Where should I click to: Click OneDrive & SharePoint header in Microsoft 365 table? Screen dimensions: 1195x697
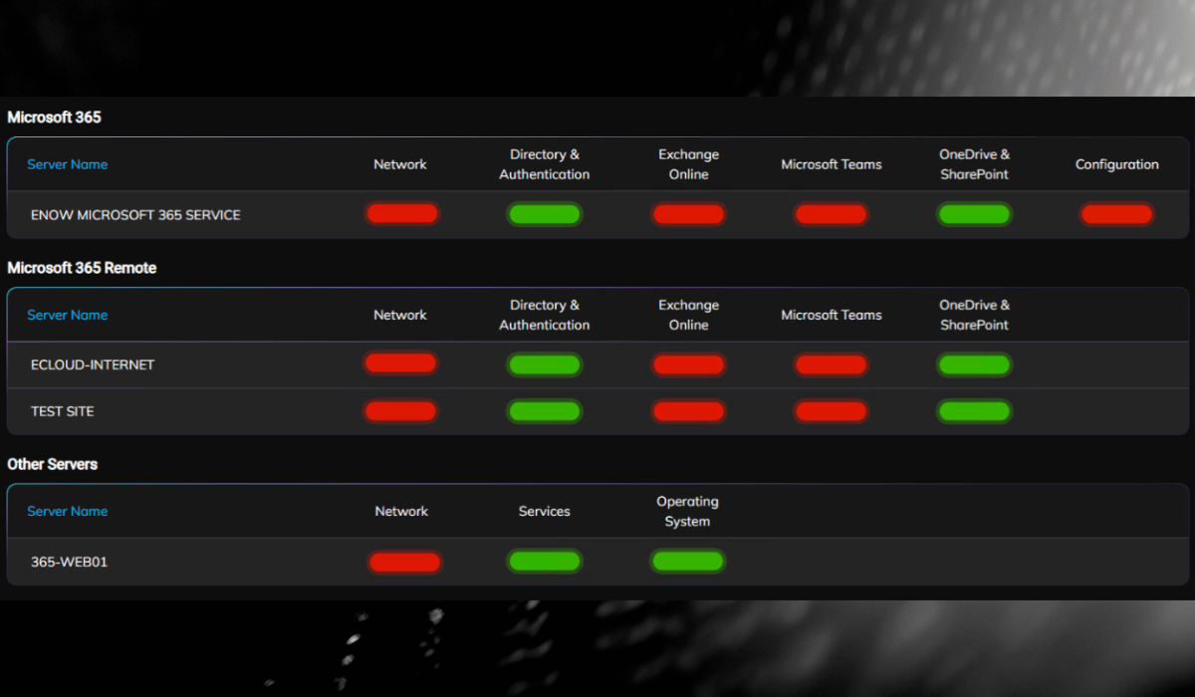click(x=975, y=164)
